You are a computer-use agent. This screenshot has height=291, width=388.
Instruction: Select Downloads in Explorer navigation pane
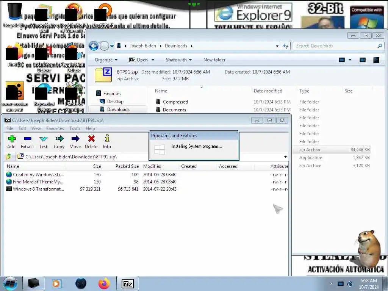(x=115, y=110)
